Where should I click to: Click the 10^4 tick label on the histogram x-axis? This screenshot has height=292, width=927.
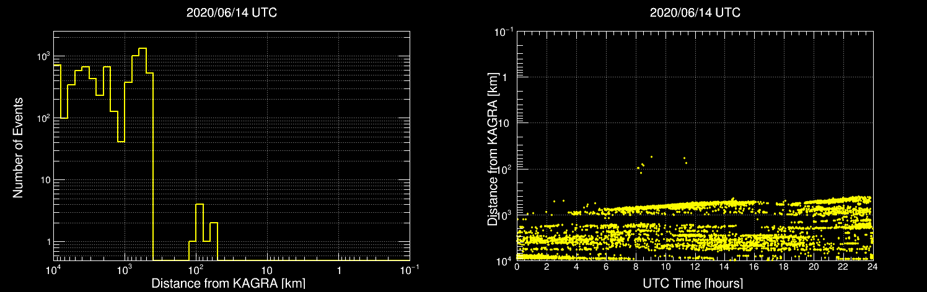click(53, 270)
